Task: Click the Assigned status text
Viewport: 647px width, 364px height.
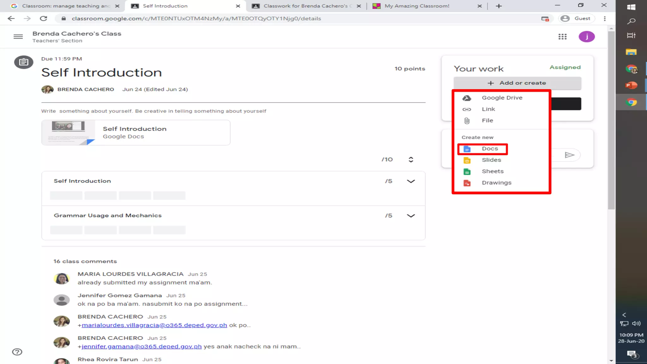Action: click(565, 67)
